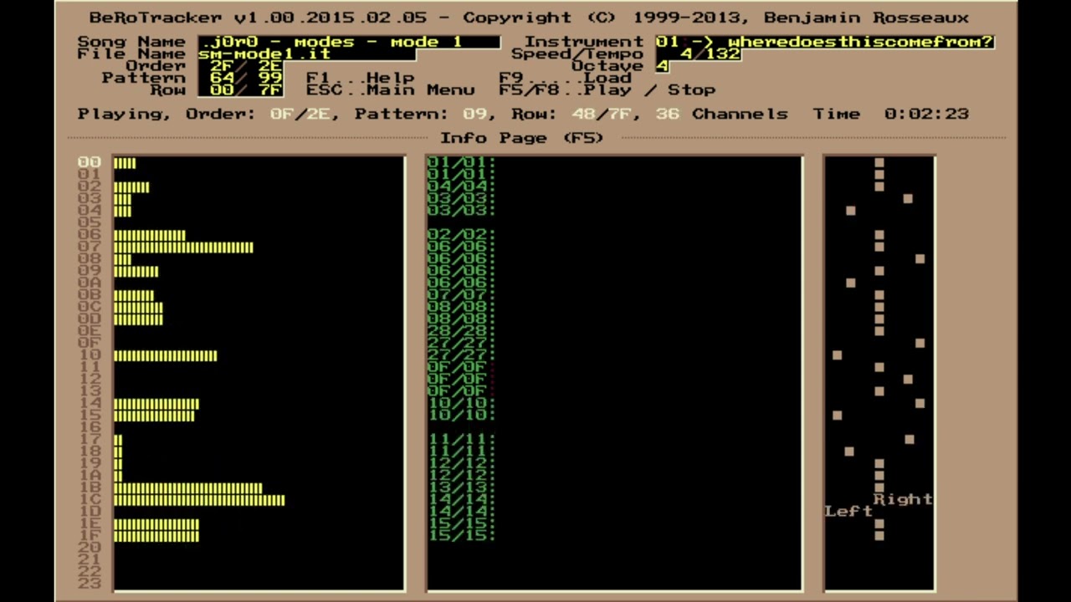Viewport: 1071px width, 602px height.
Task: Select channel number 0E
Action: click(x=90, y=331)
